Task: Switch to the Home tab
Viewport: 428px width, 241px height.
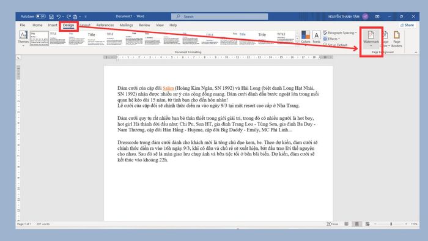Action: click(37, 25)
